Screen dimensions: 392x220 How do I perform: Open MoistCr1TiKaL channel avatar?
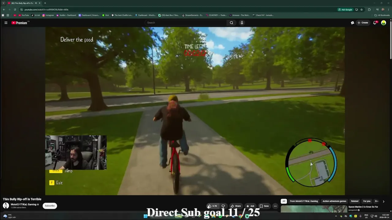[6, 206]
